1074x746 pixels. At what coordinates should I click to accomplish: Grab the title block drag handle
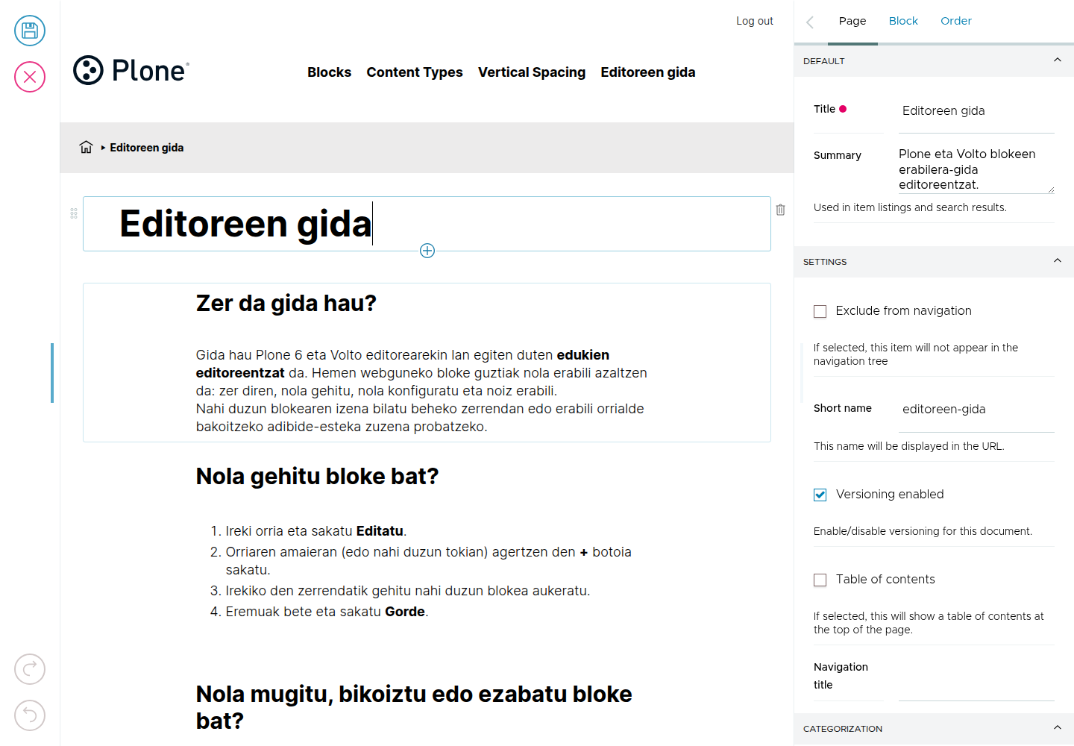[74, 213]
